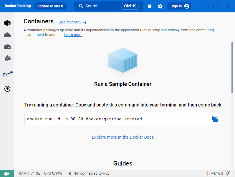Click the CPU 0.14% status entry

[x=53, y=173]
